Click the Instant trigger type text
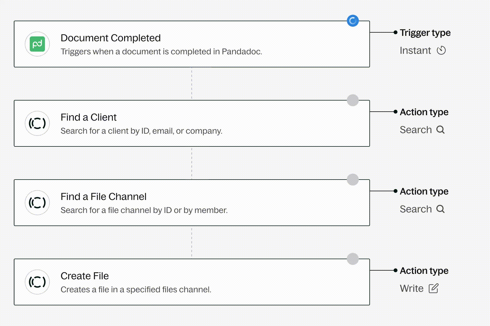490x326 pixels. [415, 51]
